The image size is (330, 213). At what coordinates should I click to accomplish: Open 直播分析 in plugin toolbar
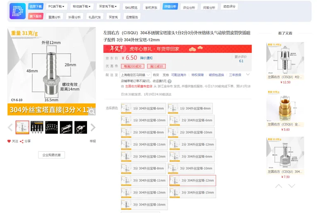tap(54, 17)
